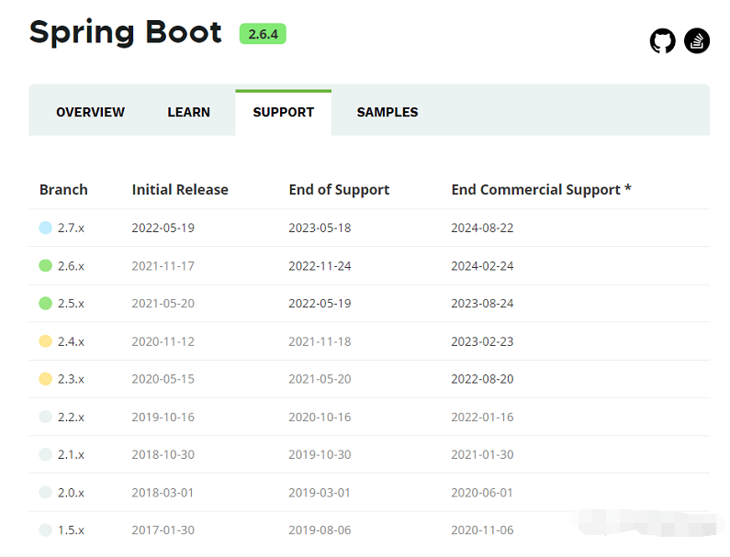Click end of support date 2019-03-01
The height and width of the screenshot is (557, 730).
pos(320,493)
